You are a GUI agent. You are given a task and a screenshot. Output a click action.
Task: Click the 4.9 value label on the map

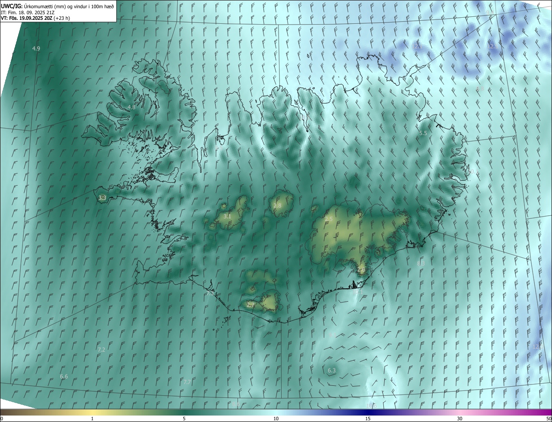tap(36, 48)
